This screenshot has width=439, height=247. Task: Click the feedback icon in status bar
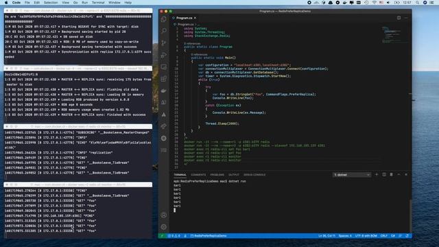401,236
